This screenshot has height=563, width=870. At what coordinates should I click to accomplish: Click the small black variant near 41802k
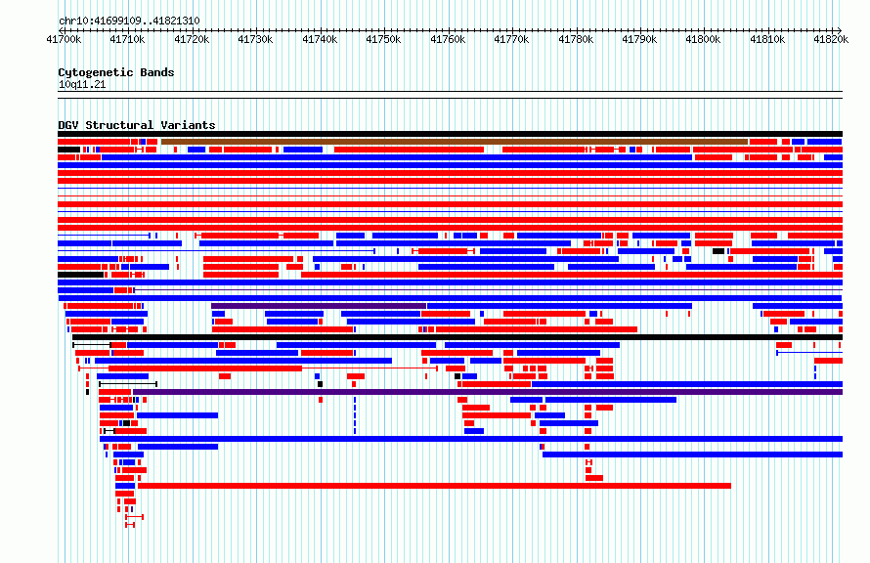pos(718,251)
